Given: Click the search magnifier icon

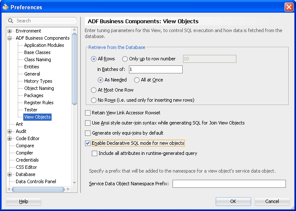Looking at the screenshot, I should point(11,21).
